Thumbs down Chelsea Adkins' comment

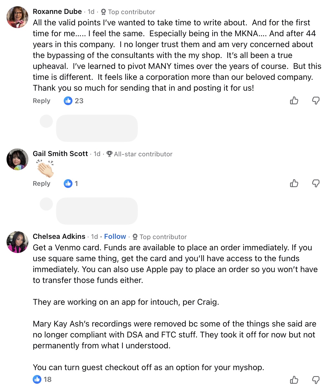(316, 380)
